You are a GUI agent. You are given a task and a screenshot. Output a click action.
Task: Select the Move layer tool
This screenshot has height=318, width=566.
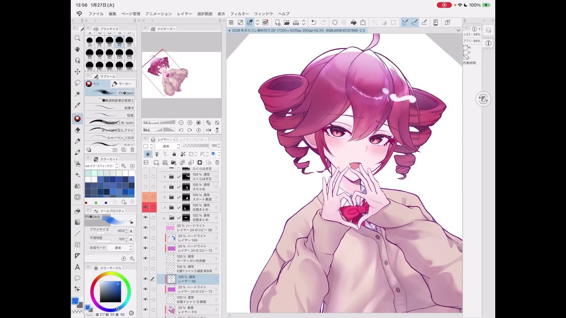[x=78, y=72]
